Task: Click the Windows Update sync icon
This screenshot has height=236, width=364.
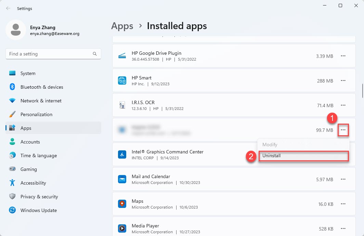Action: tap(12, 210)
